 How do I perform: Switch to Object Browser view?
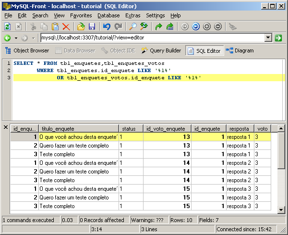tap(27, 50)
